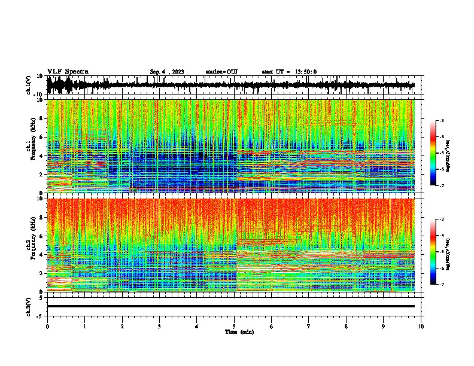Click the "-7" tick on ch.2 colorbar

click(x=442, y=284)
